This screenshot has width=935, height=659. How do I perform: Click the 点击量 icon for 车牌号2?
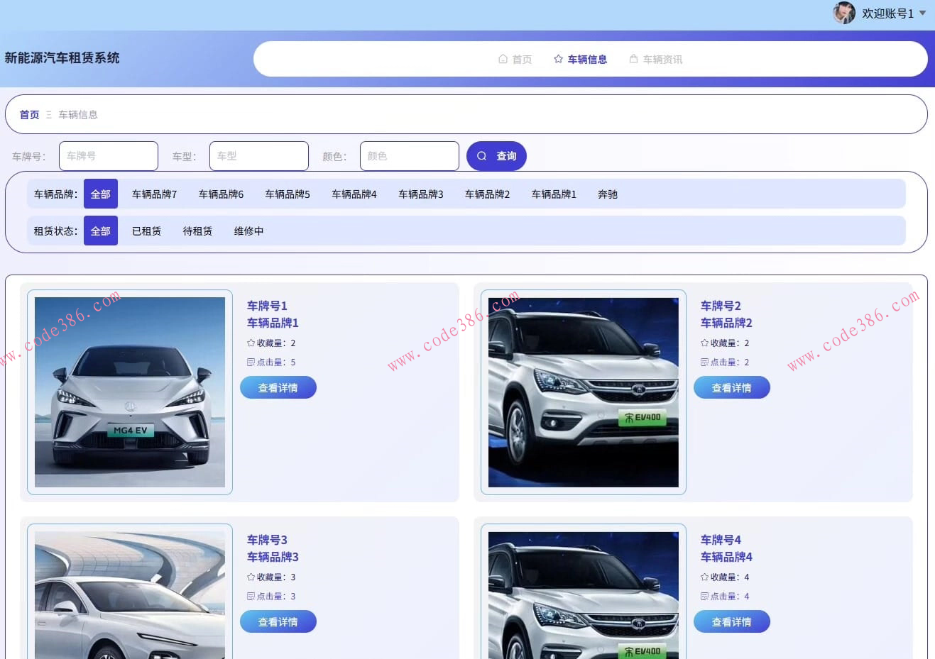pyautogui.click(x=704, y=362)
